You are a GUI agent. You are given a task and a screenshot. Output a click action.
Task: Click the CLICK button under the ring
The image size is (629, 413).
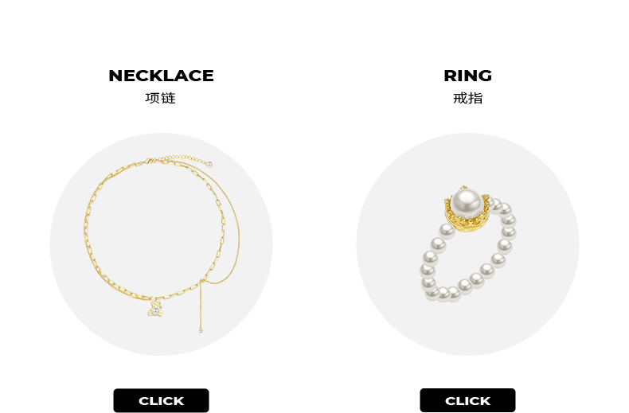coord(467,400)
